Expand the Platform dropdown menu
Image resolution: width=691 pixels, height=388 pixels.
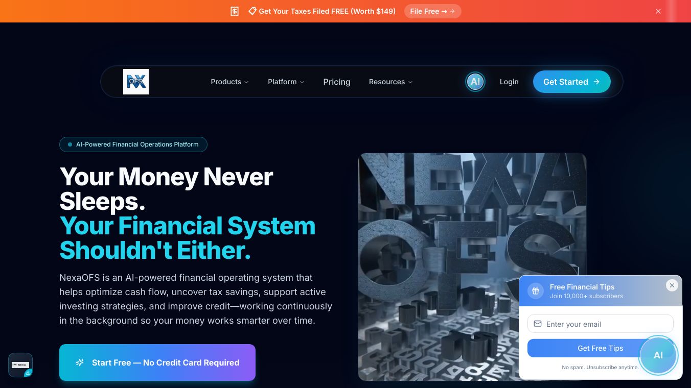286,82
